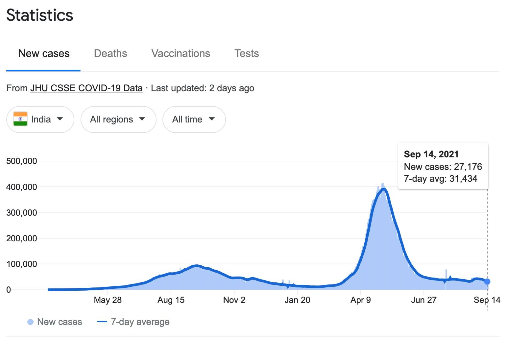
Task: Open the All time range dropdown
Action: coord(194,119)
